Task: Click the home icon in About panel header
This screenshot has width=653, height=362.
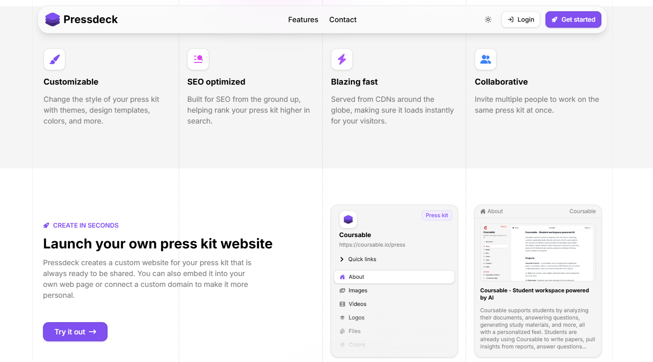Action: tap(483, 211)
